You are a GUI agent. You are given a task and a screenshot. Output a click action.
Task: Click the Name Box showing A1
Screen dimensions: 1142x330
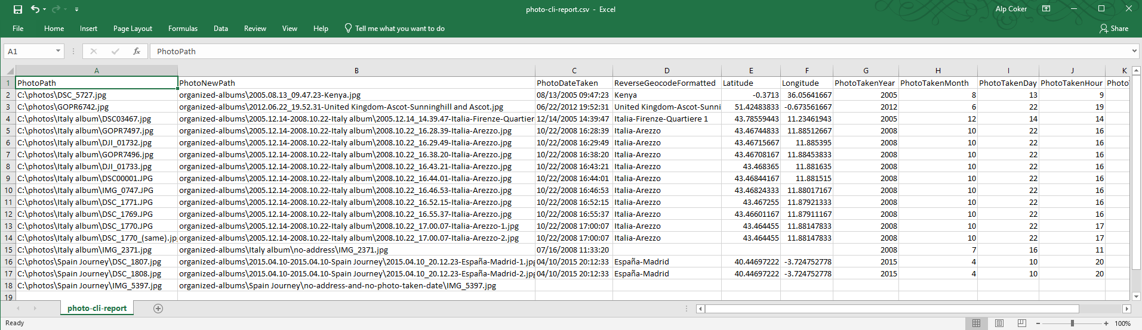pos(30,51)
